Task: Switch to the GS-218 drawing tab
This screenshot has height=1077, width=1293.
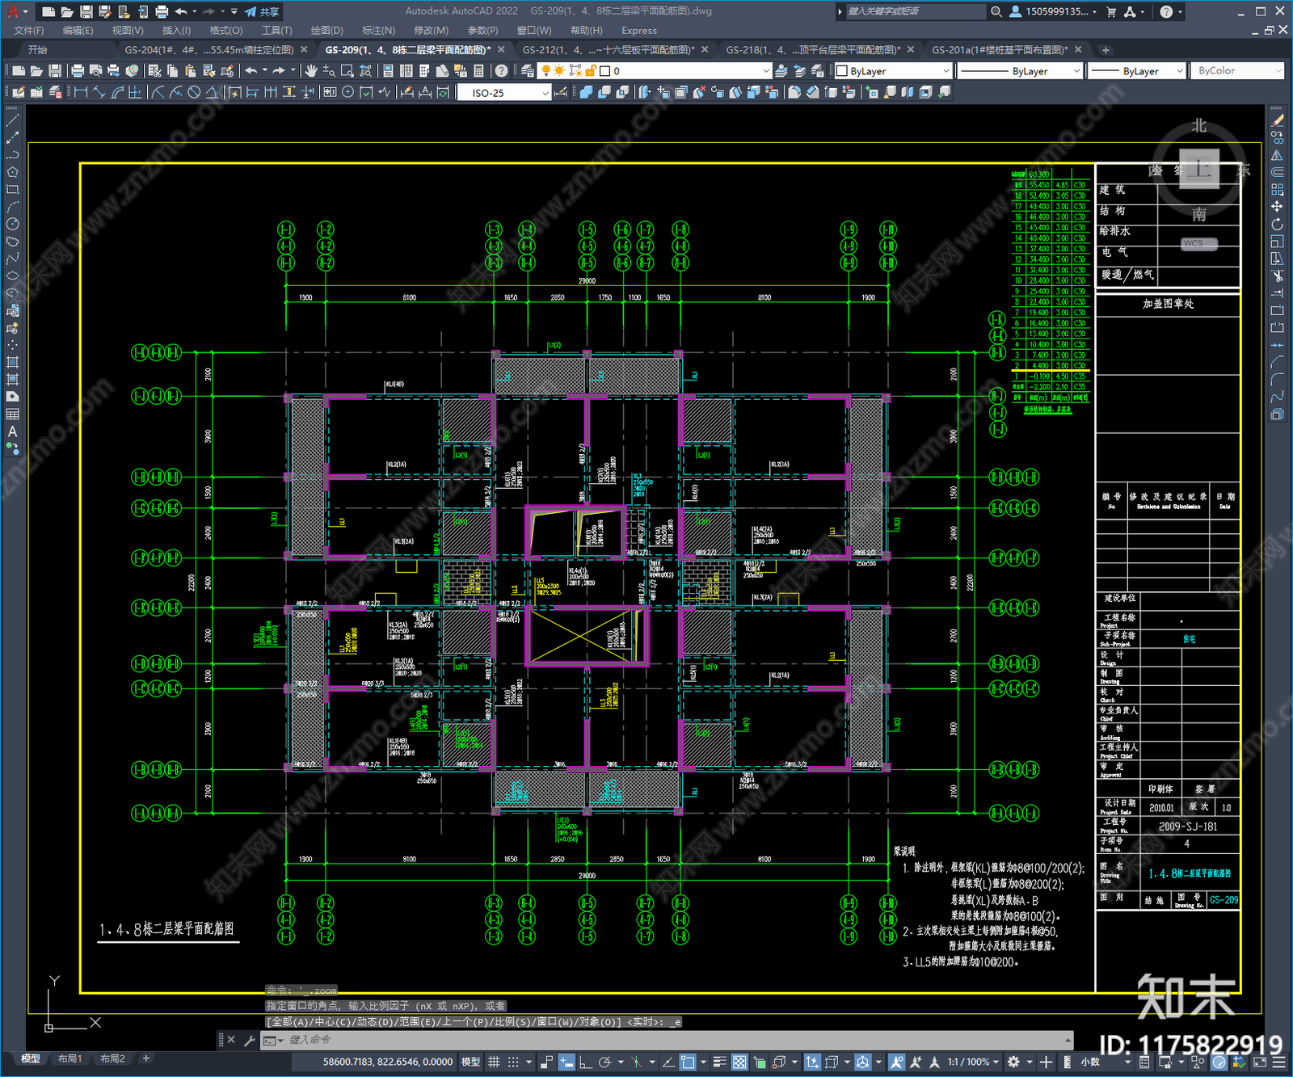Action: click(812, 49)
